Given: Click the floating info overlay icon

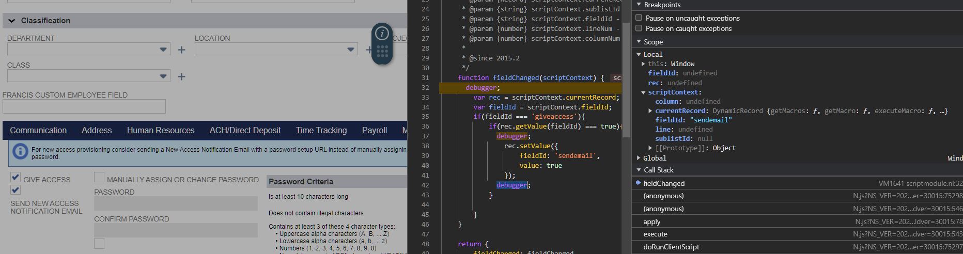Looking at the screenshot, I should 382,34.
